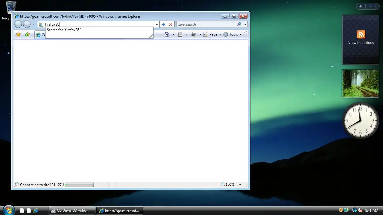
Task: Go back with the Back button
Action: click(18, 24)
